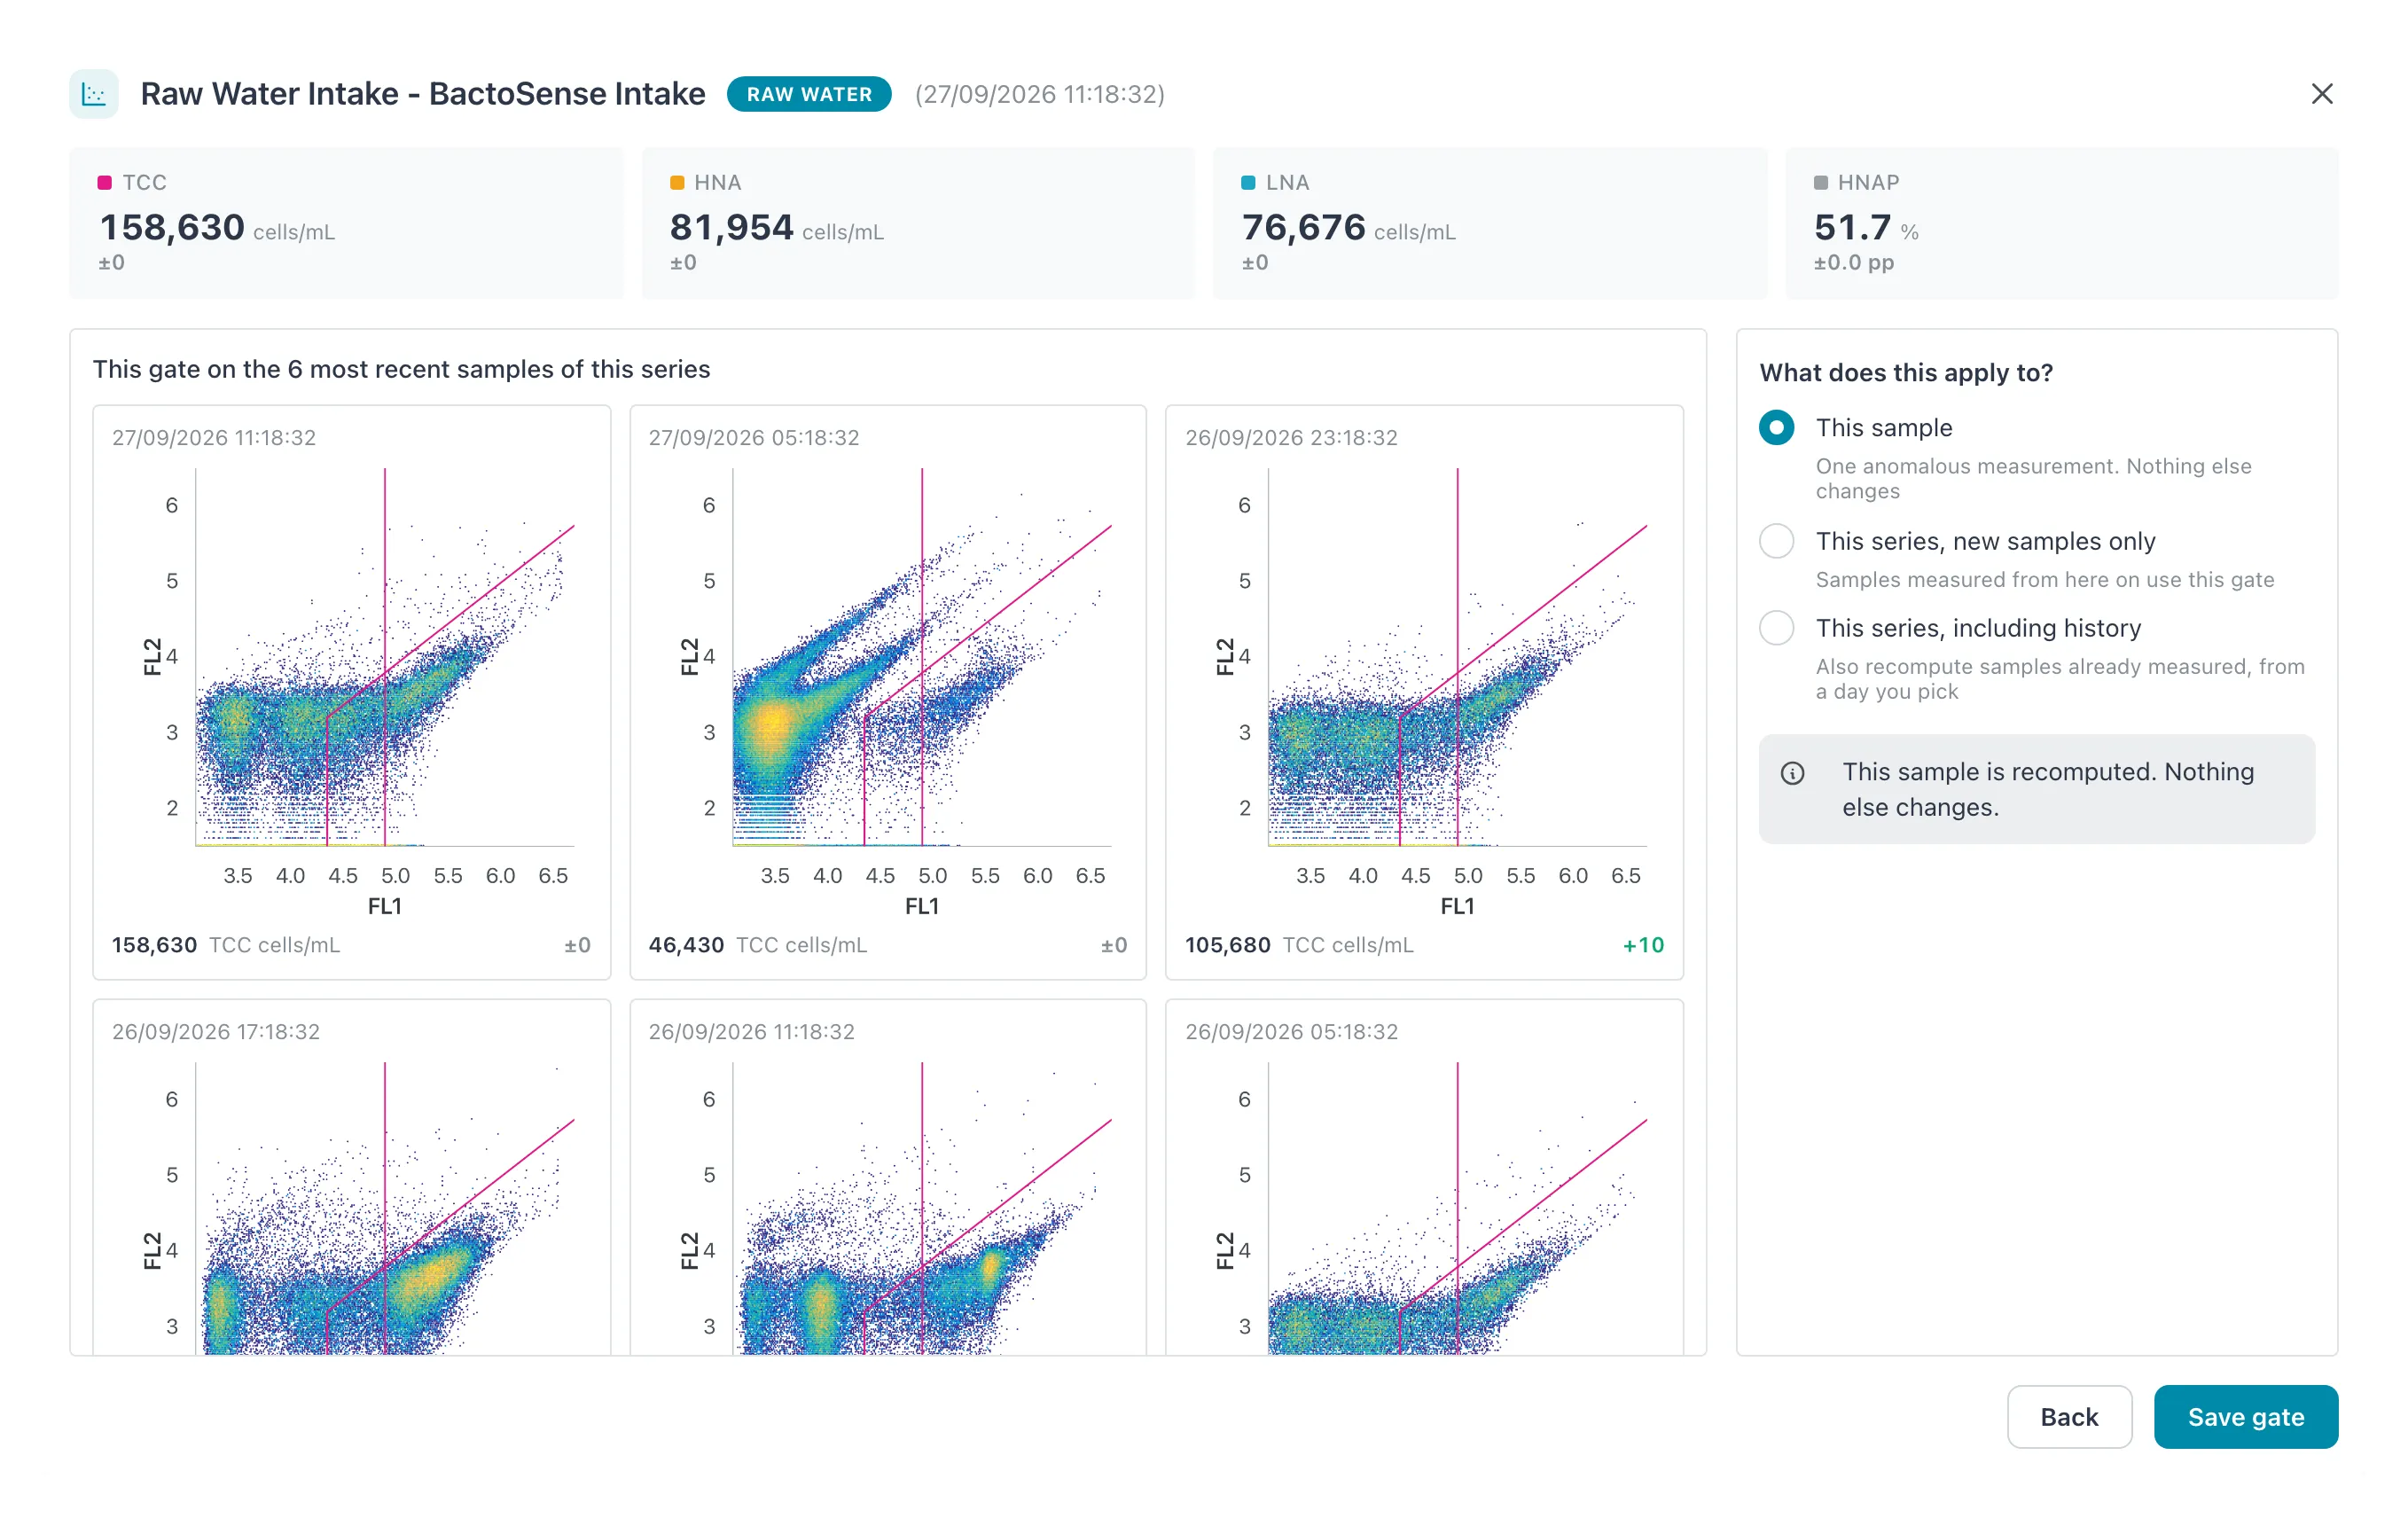Click the grey HNAP color swatch

1820,182
